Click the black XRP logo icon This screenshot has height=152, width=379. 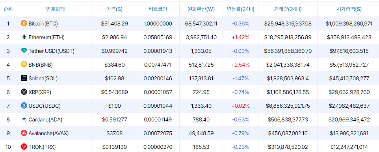(x=24, y=92)
